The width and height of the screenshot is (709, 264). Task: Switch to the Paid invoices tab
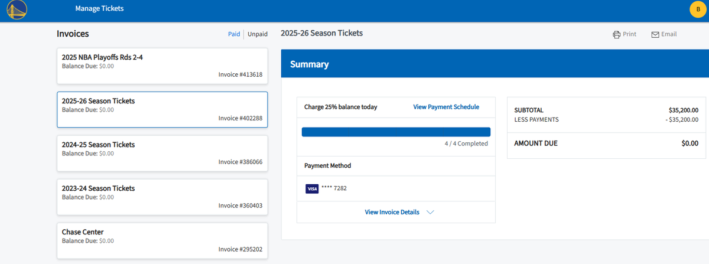234,34
